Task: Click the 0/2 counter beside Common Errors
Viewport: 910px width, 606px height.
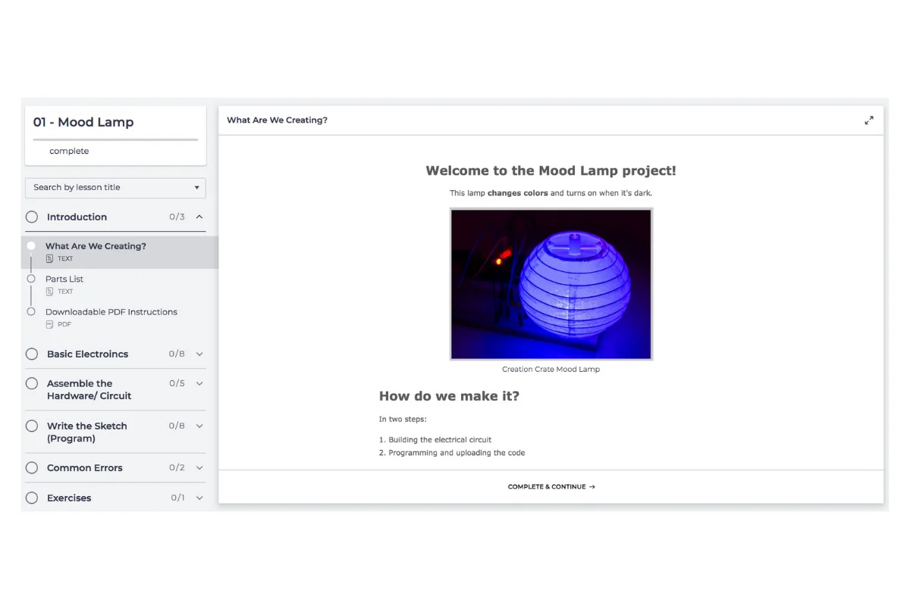Action: [177, 467]
